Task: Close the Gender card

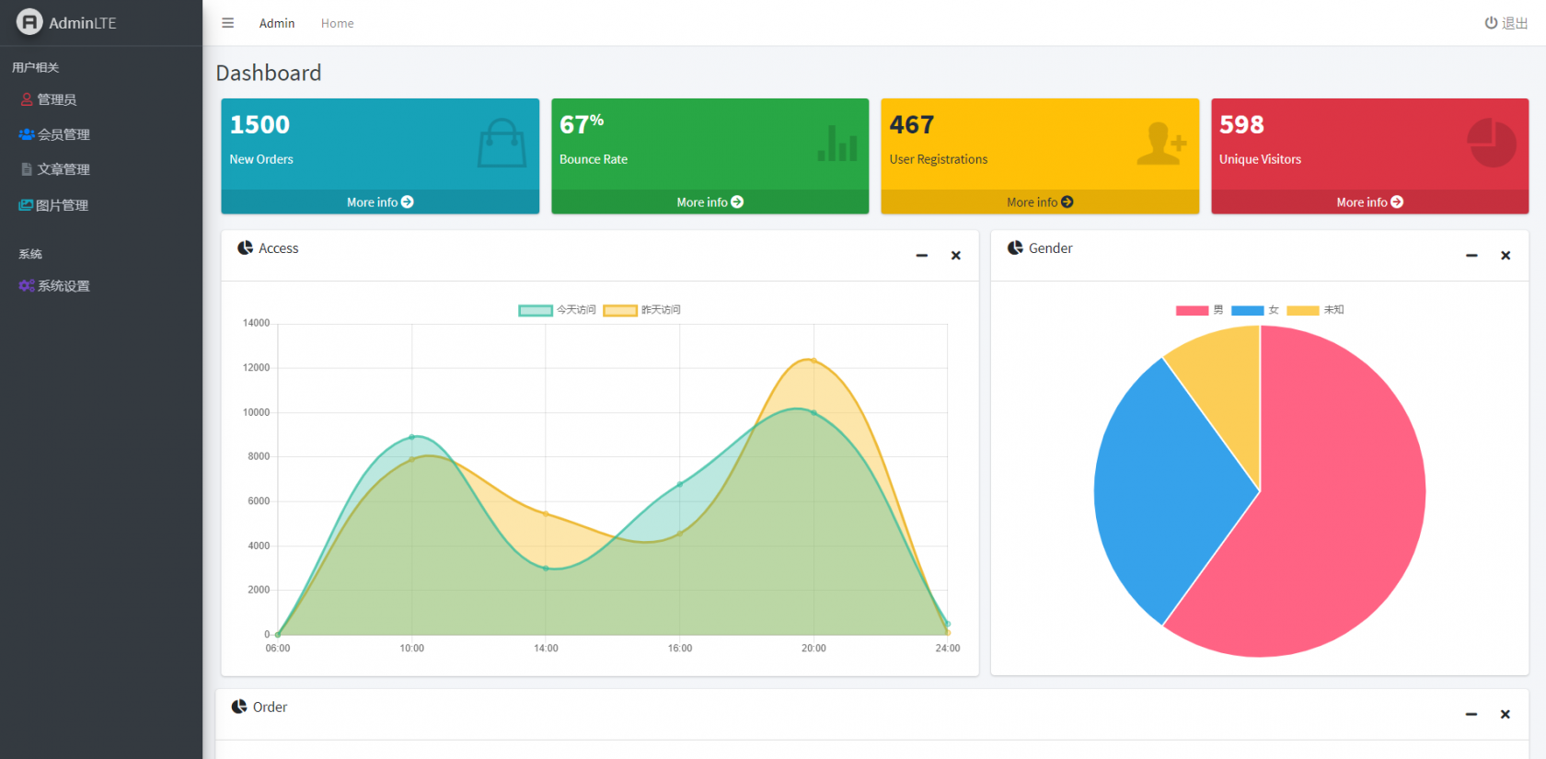Action: (x=1506, y=256)
